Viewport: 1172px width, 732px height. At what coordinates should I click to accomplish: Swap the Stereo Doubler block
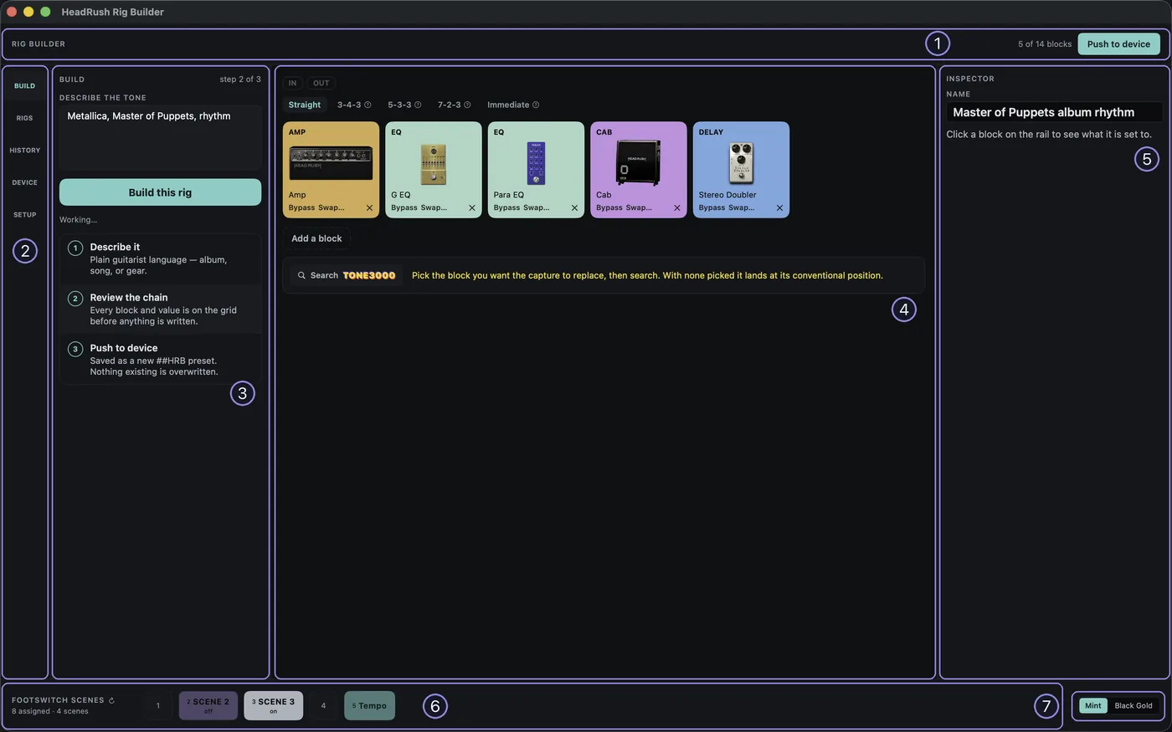pyautogui.click(x=741, y=207)
